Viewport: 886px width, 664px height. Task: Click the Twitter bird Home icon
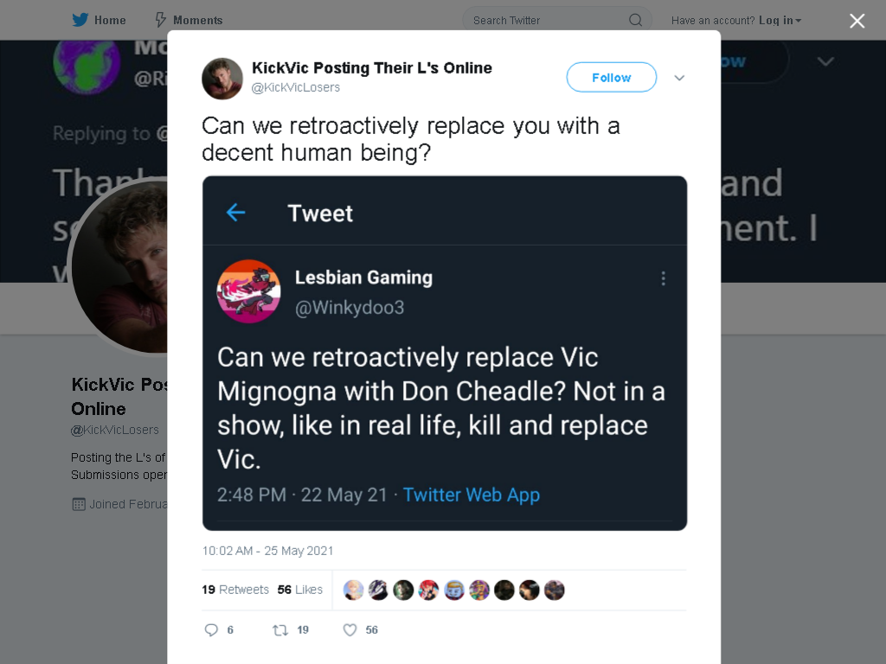point(80,20)
